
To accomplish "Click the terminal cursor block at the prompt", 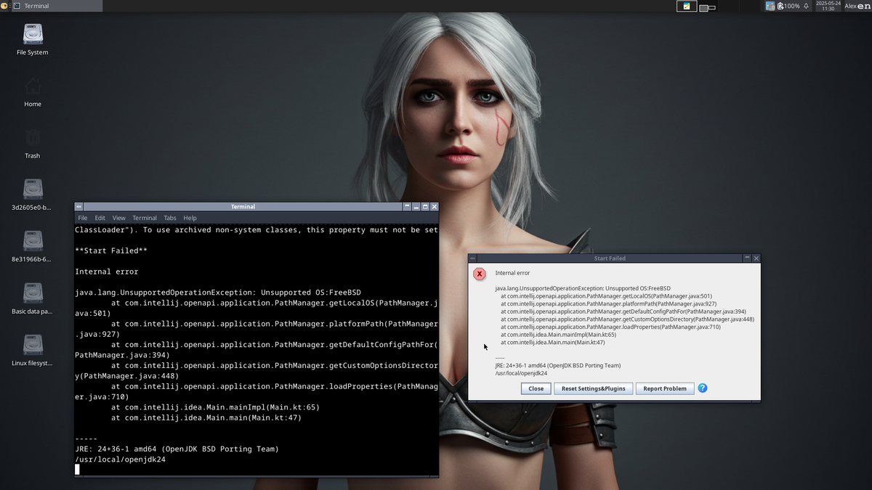I will [78, 469].
